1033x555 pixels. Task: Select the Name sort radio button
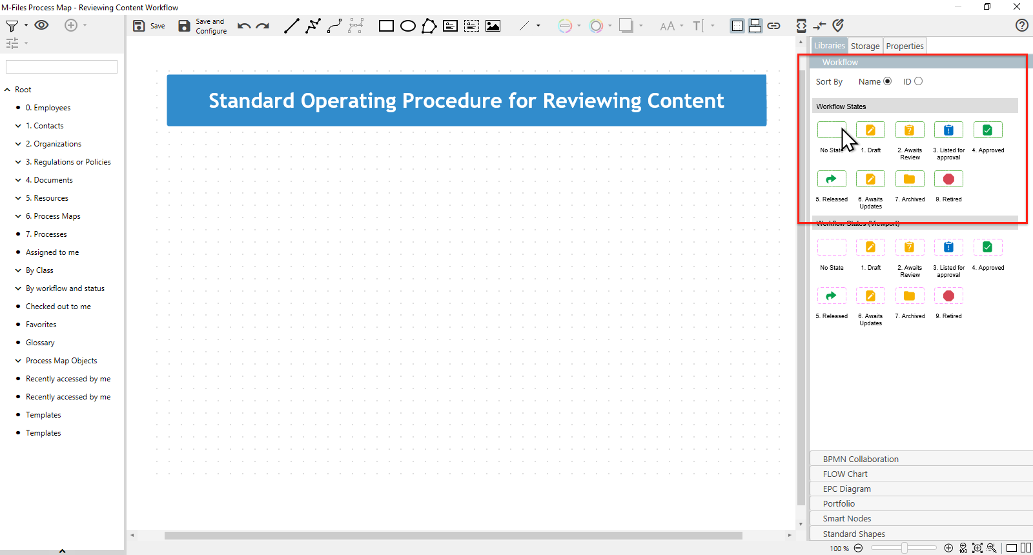(888, 81)
